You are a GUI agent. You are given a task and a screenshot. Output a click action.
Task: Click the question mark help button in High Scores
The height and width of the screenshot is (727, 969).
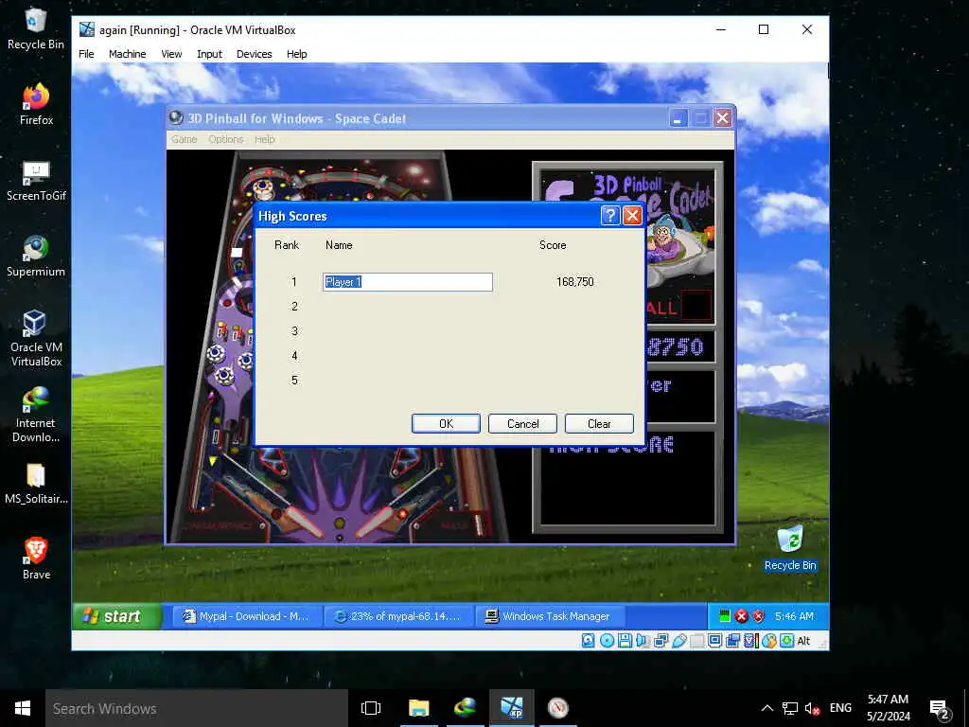(x=610, y=215)
